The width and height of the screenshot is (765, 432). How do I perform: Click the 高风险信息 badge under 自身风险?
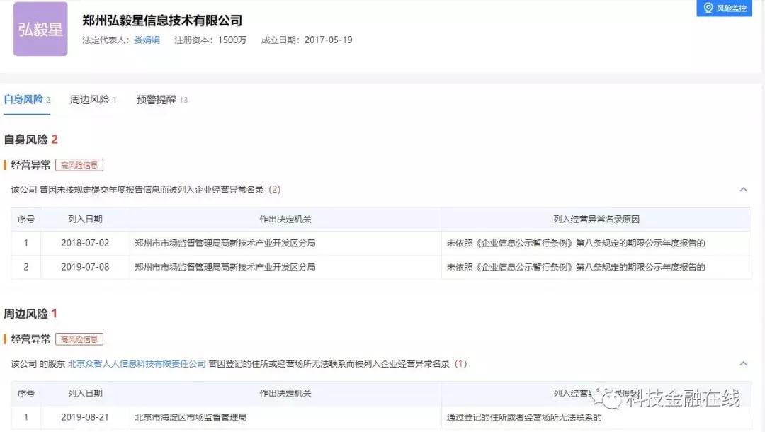[79, 164]
